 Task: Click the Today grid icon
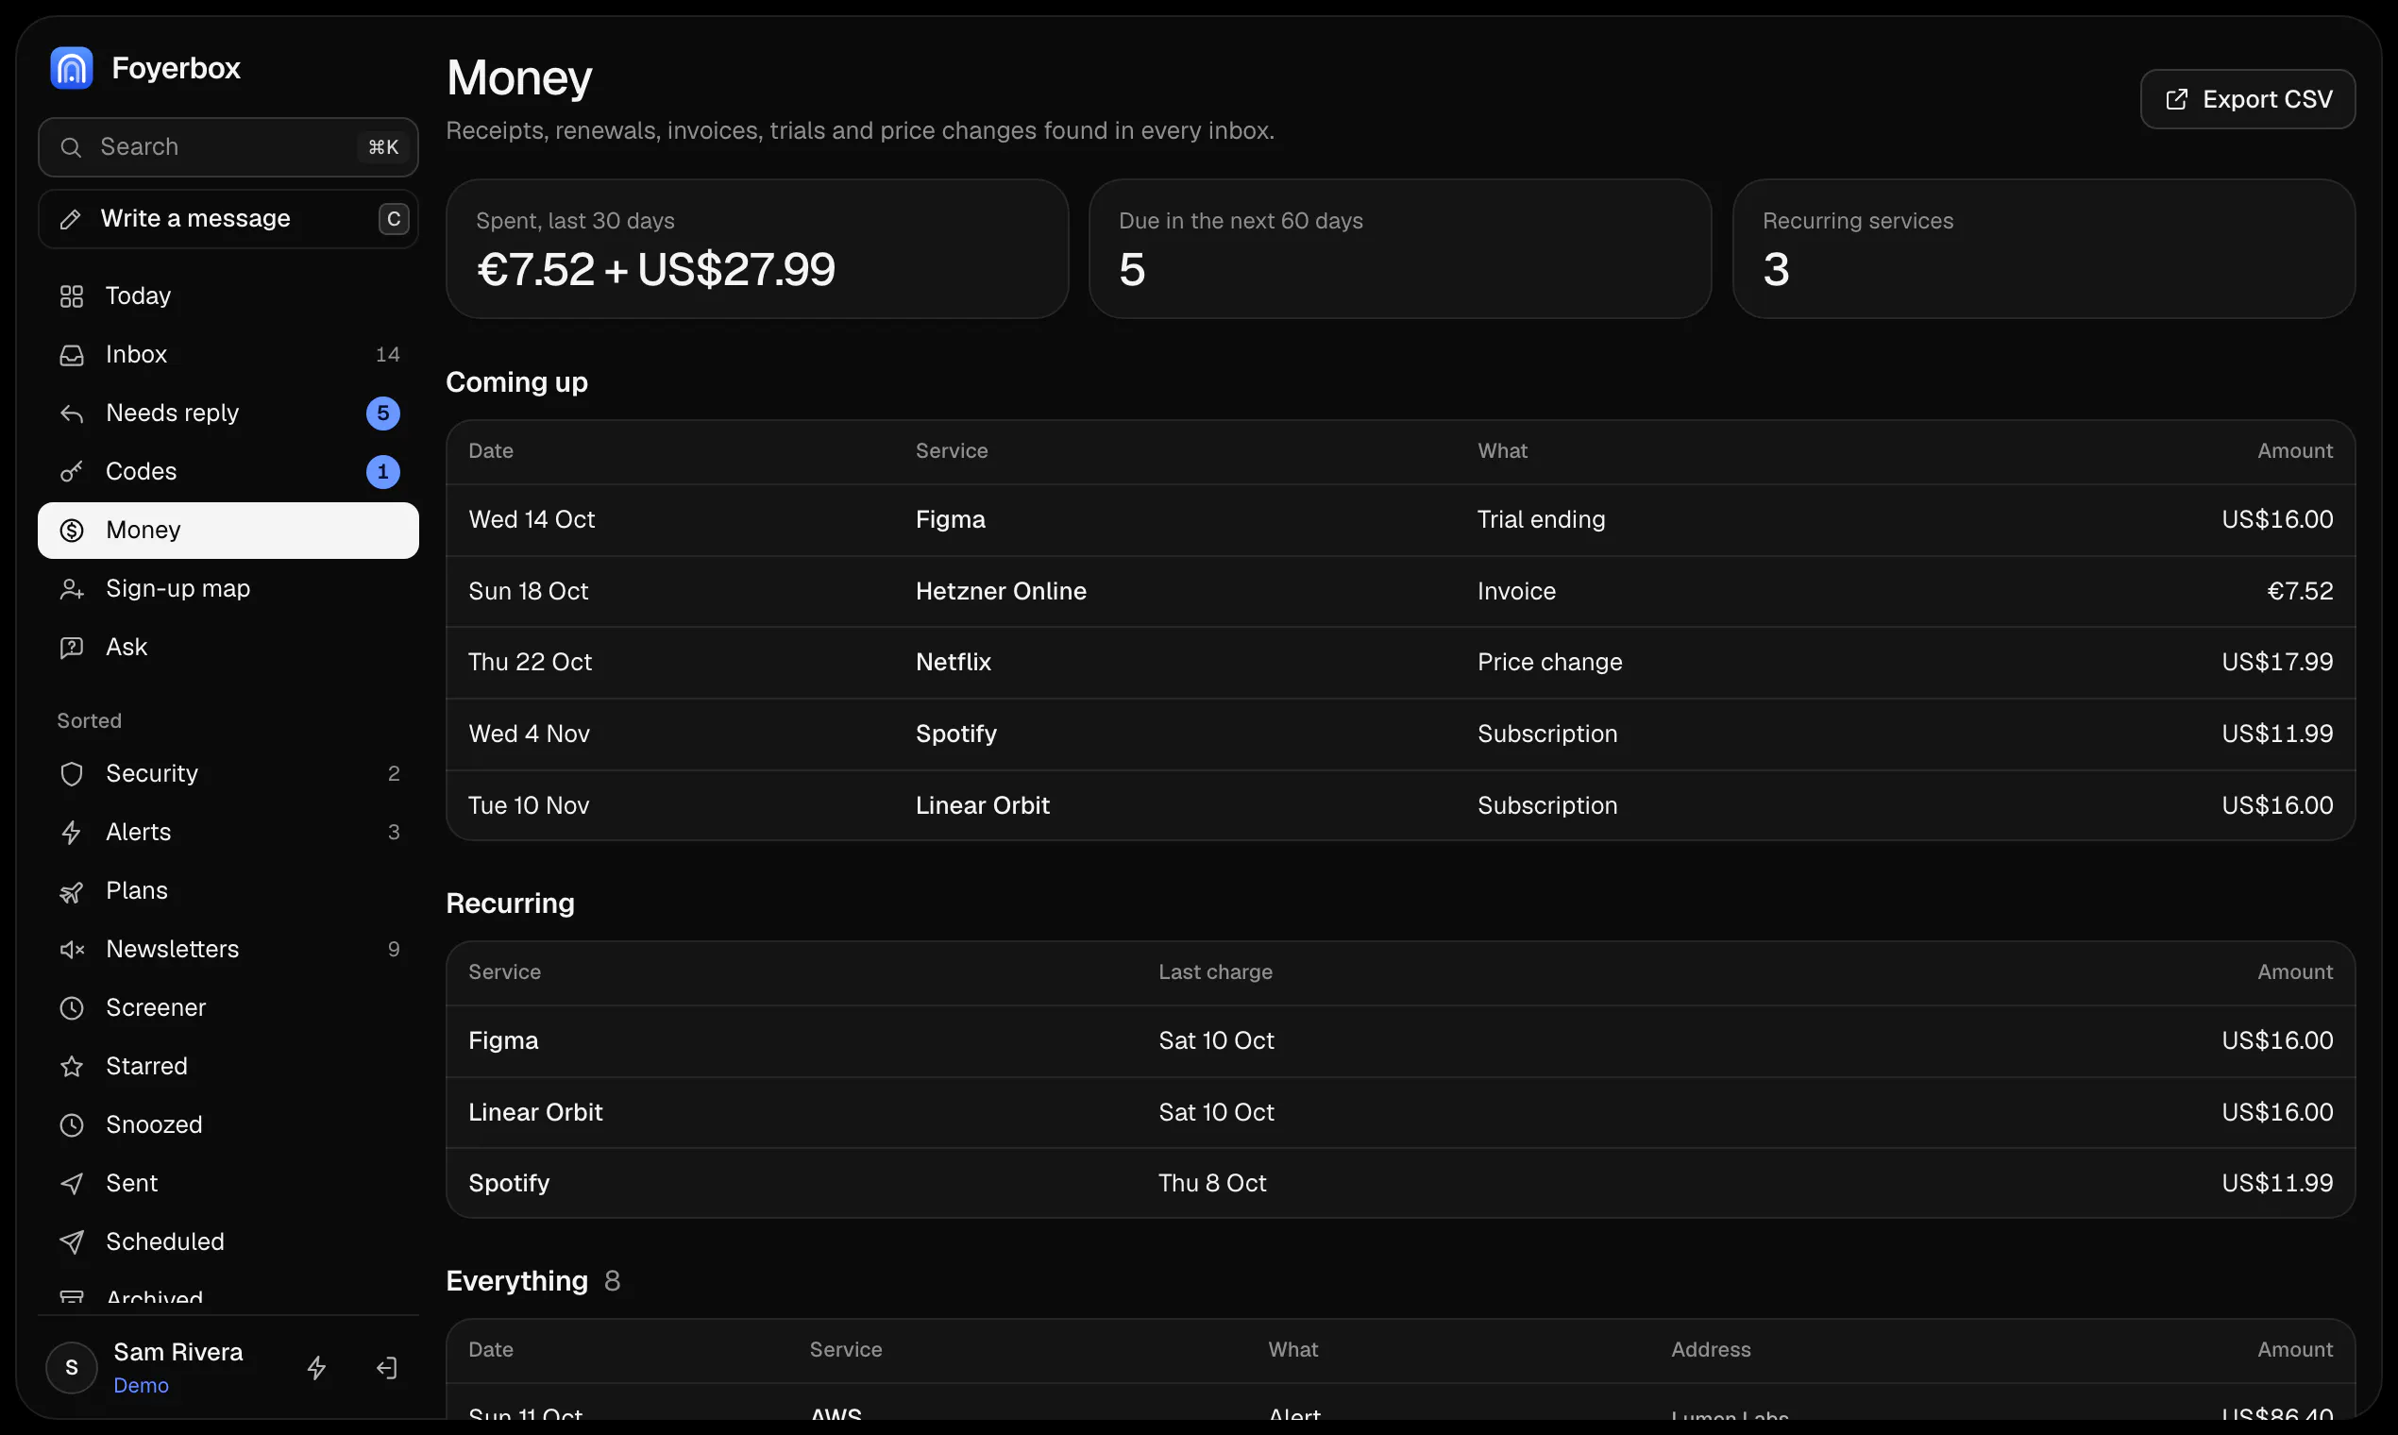[x=72, y=295]
